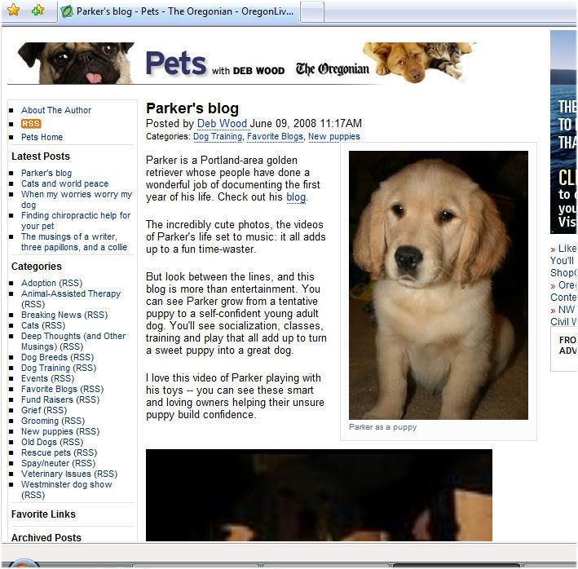
Task: Click the blue ocean advertisement banner
Action: point(563,132)
